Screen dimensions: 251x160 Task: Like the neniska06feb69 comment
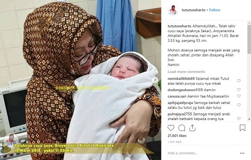point(239,81)
